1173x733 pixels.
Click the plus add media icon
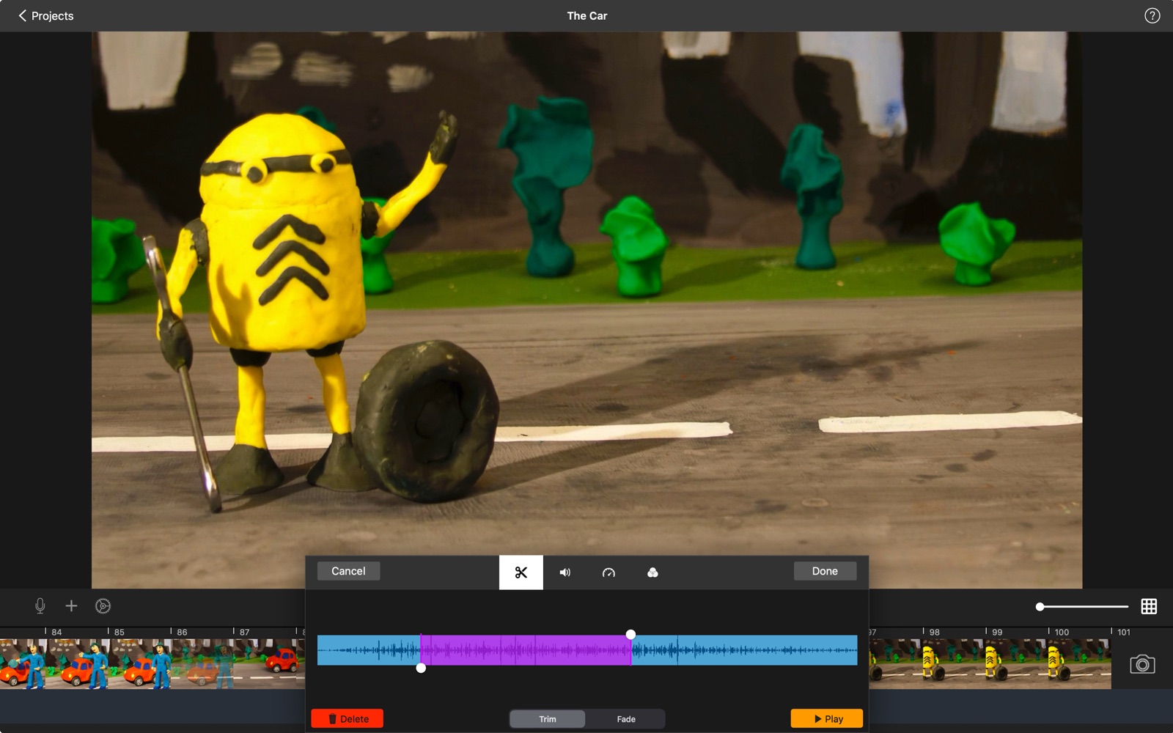point(71,606)
